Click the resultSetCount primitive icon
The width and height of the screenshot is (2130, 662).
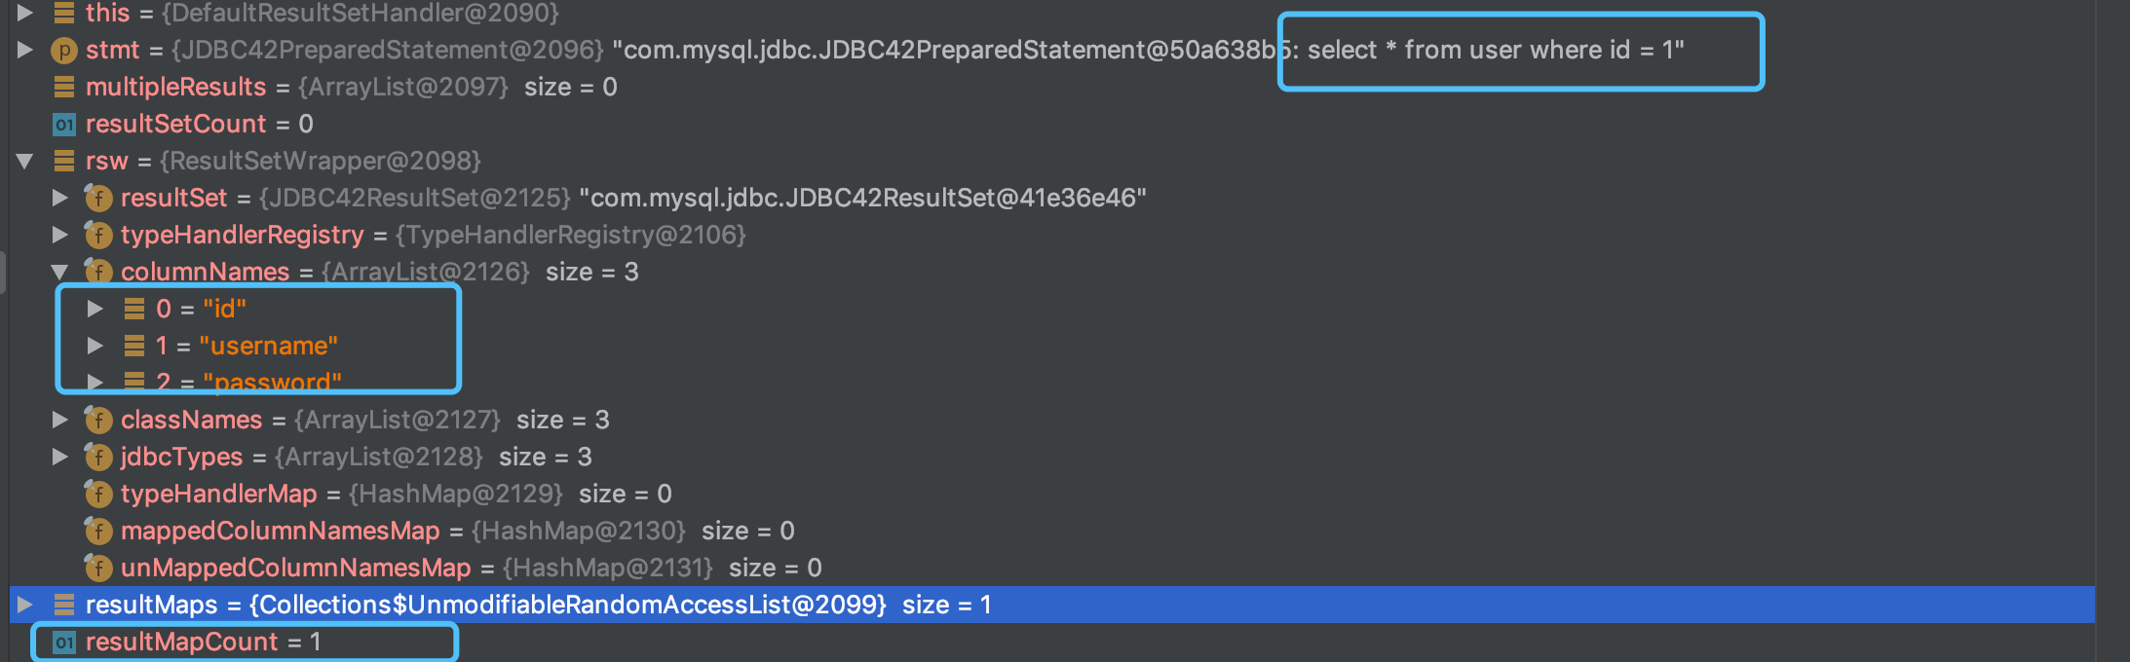(x=64, y=124)
